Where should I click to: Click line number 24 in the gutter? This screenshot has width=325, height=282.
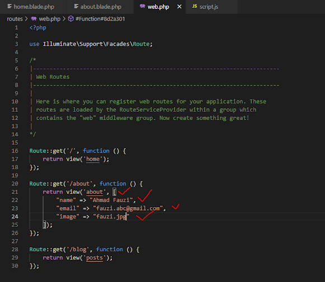point(15,217)
